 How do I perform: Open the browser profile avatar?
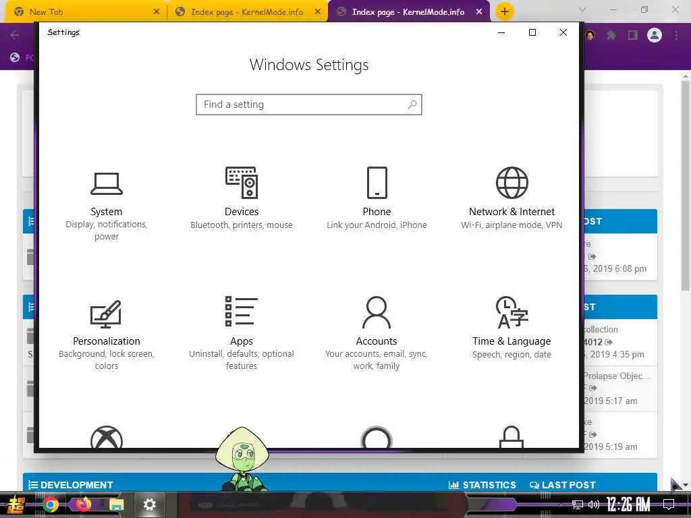pyautogui.click(x=655, y=35)
